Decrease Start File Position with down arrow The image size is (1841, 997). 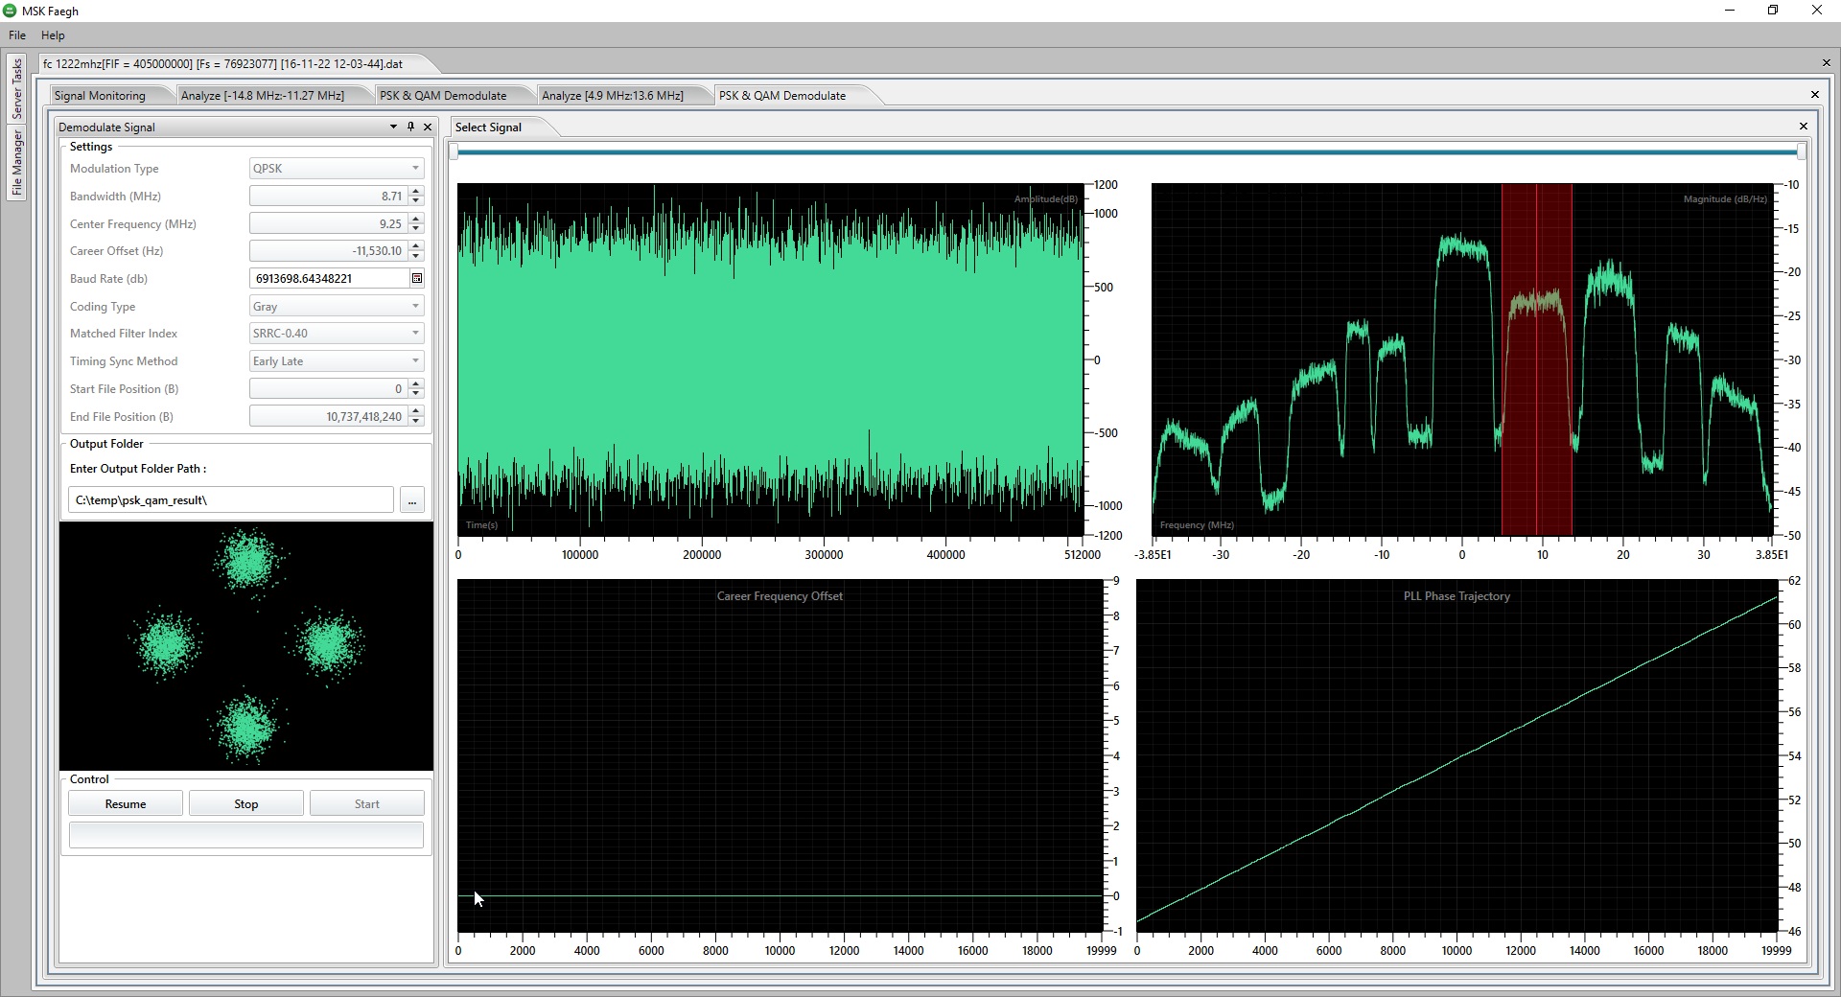(x=415, y=394)
